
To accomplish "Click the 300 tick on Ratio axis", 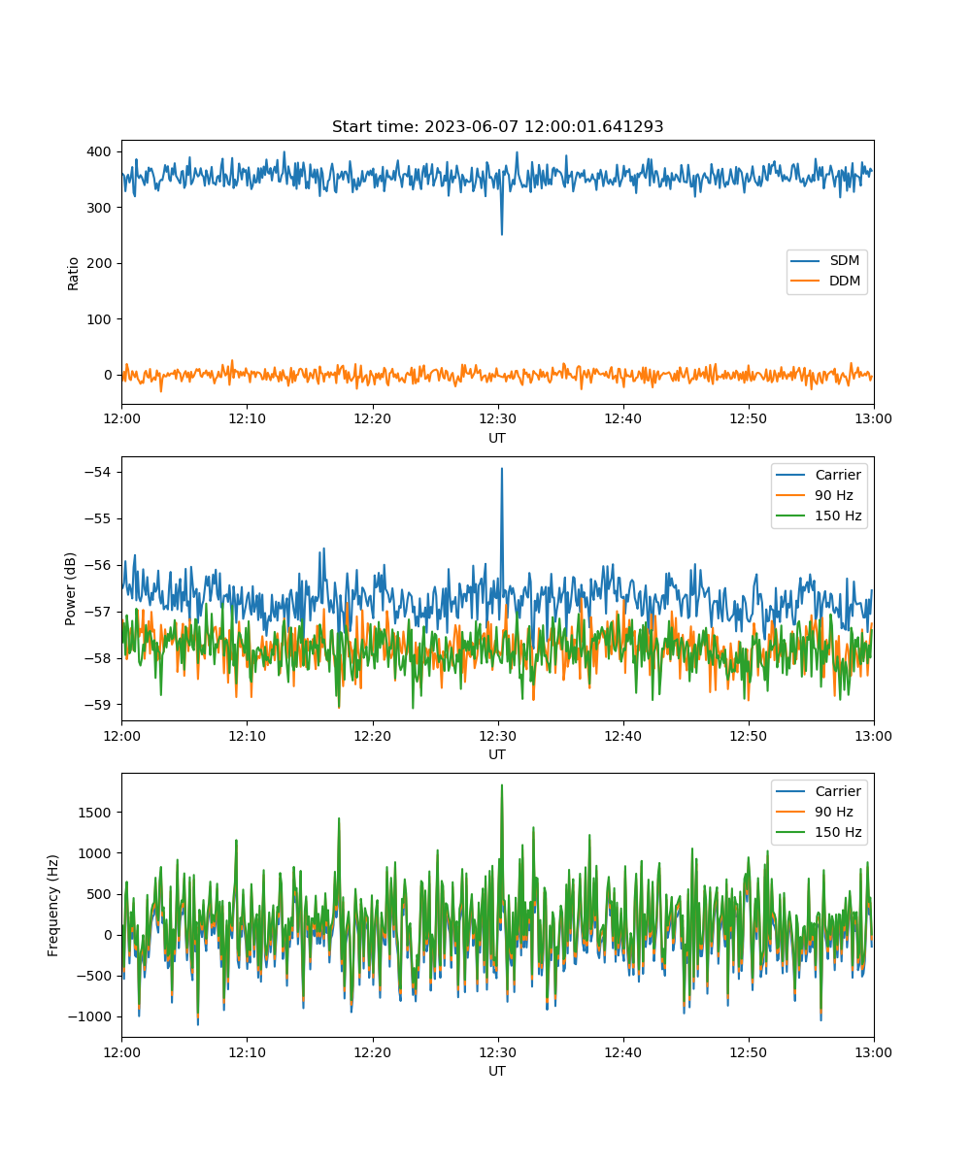I will pos(101,208).
